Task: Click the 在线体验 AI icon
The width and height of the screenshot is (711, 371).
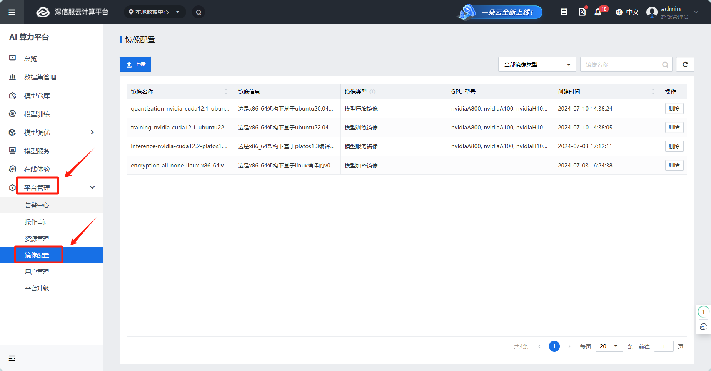Action: click(x=12, y=169)
